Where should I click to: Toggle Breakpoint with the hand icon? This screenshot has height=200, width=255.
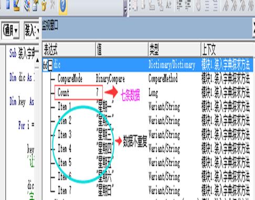198,5
